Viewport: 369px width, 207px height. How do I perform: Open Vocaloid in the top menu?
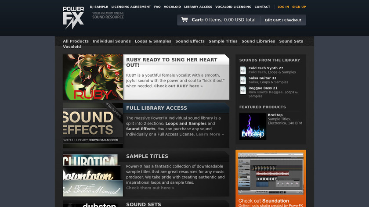pyautogui.click(x=172, y=7)
